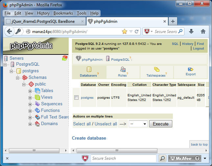Click the Tables icon in tree
212x166 pixels.
tap(37, 91)
